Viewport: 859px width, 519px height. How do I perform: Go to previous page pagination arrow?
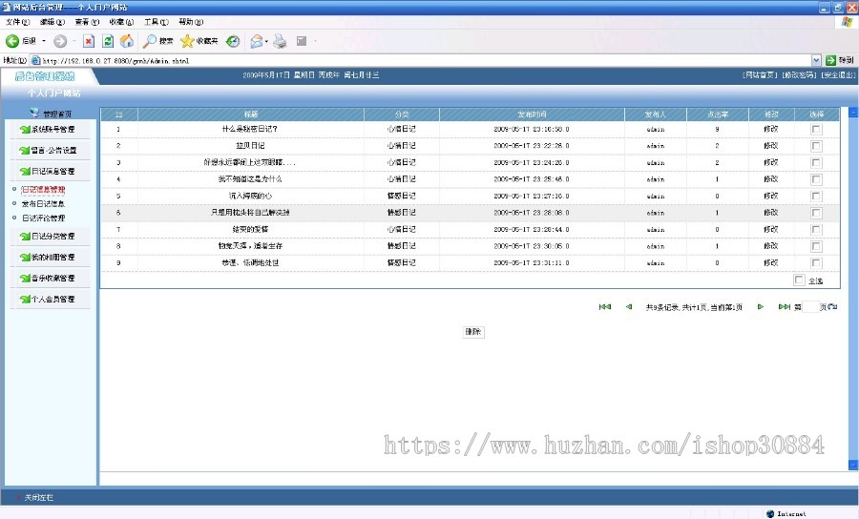click(x=629, y=307)
